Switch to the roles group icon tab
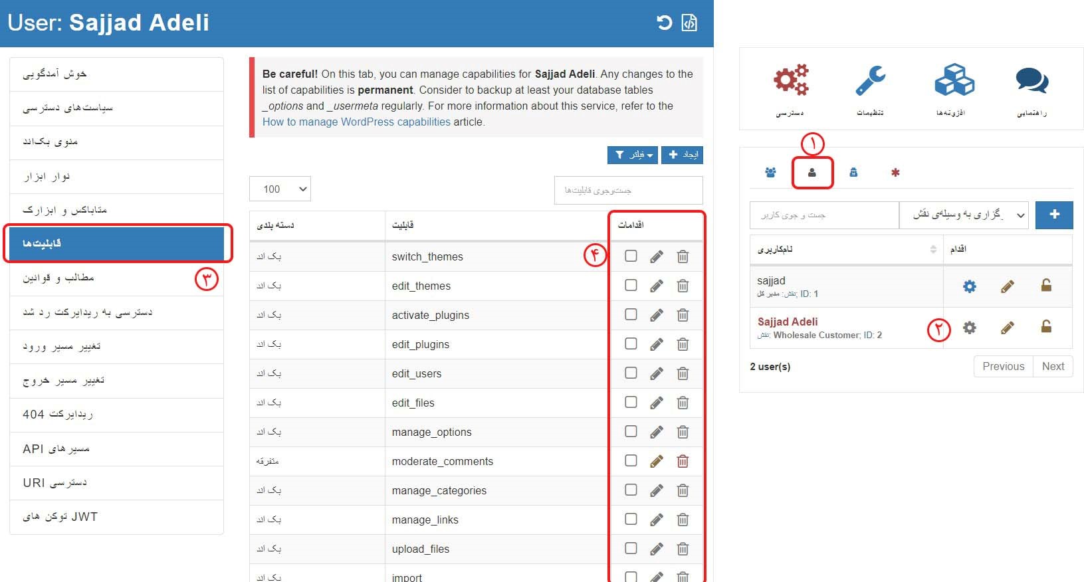The image size is (1084, 582). [770, 173]
